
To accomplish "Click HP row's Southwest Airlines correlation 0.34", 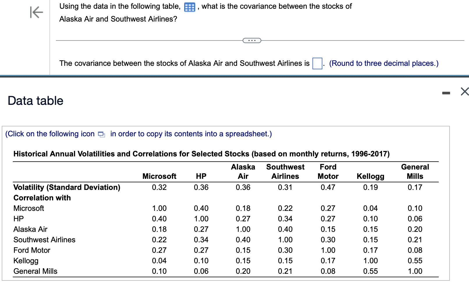I will pos(285,219).
